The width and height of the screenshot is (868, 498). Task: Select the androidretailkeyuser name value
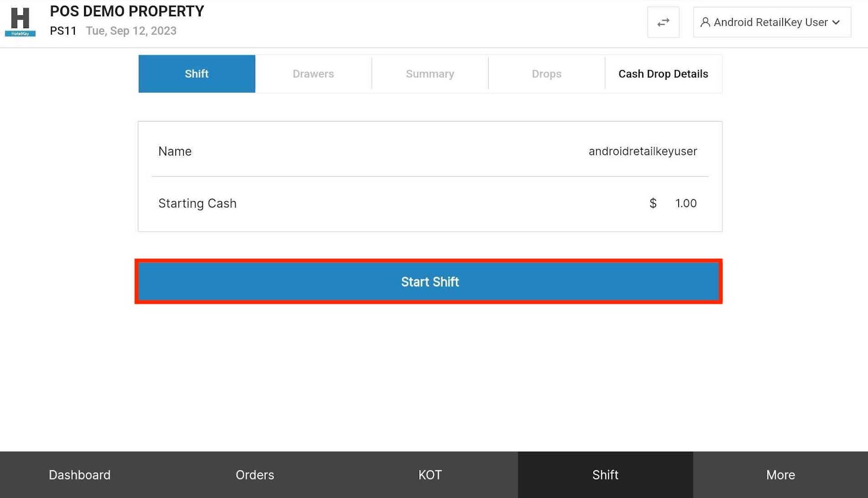pos(642,151)
